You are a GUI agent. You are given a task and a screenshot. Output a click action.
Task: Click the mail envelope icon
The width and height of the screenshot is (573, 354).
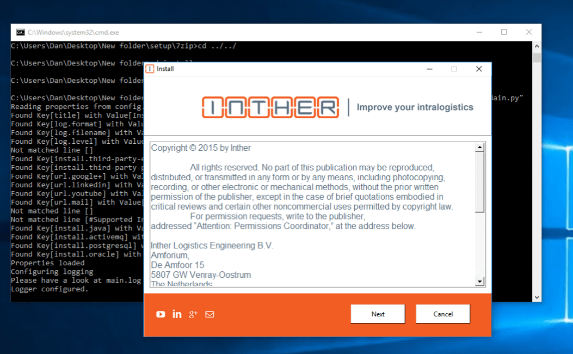(210, 314)
